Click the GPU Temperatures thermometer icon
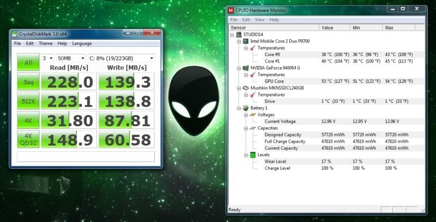 (253, 75)
